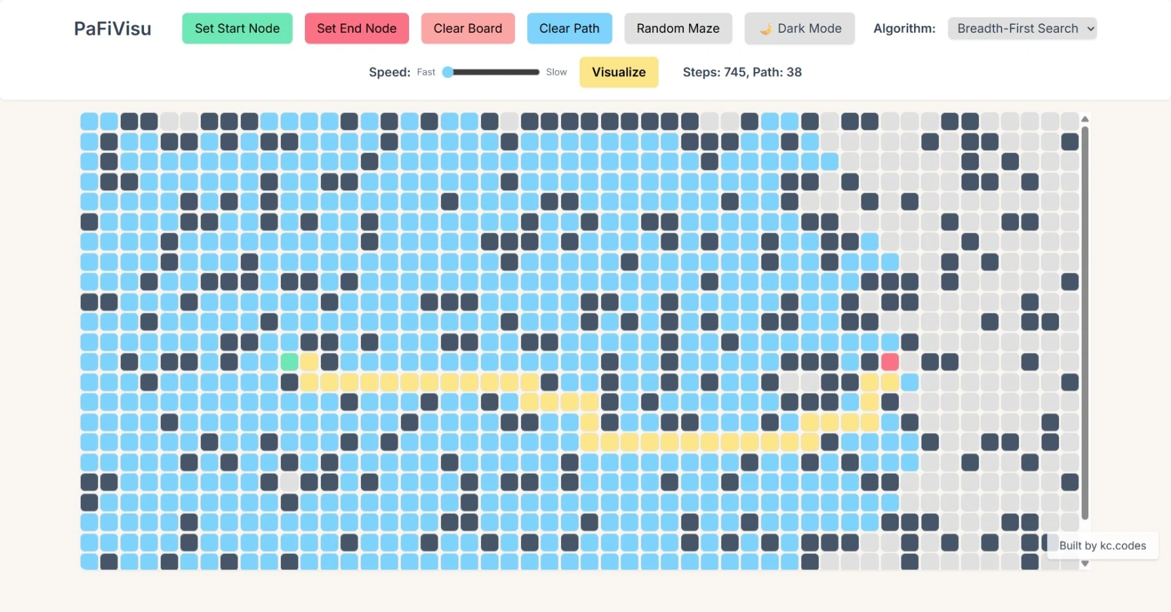Click the speed slider handle
The width and height of the screenshot is (1171, 612).
coord(448,72)
